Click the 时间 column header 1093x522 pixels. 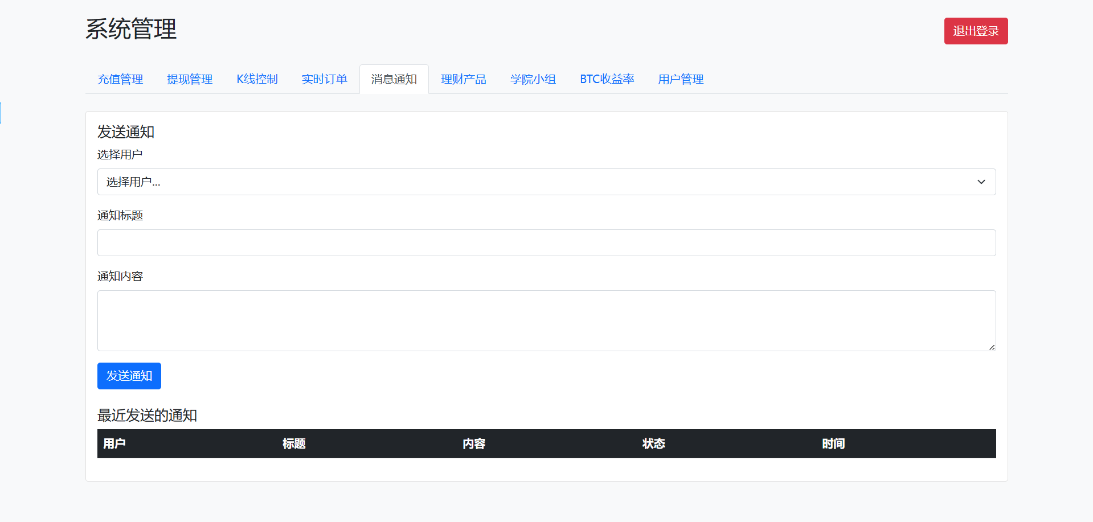click(x=833, y=443)
